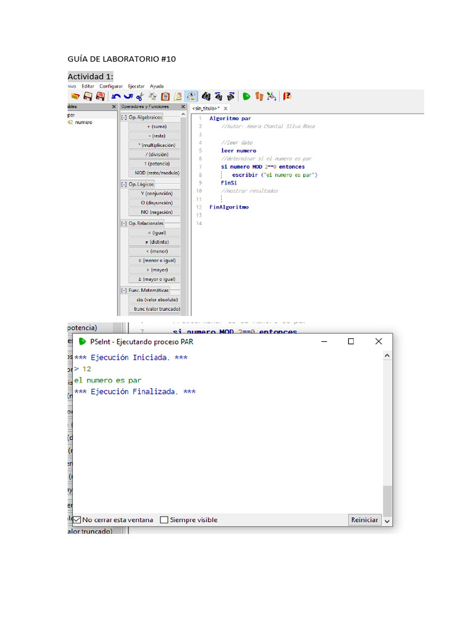Click the step-by-step footprints icon
The width and height of the screenshot is (474, 632).
[259, 96]
